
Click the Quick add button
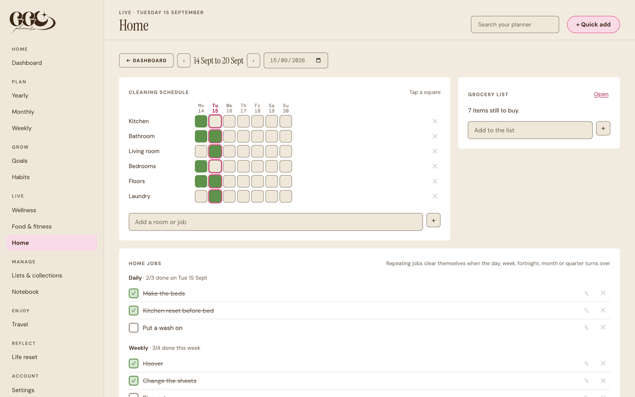[x=593, y=25]
